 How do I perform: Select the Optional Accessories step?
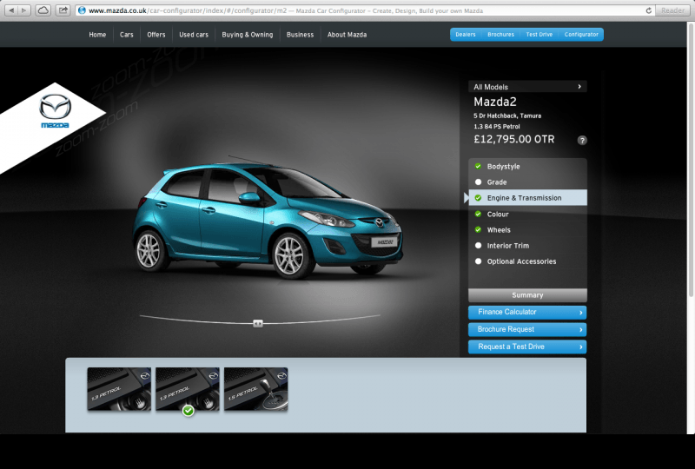[527, 261]
